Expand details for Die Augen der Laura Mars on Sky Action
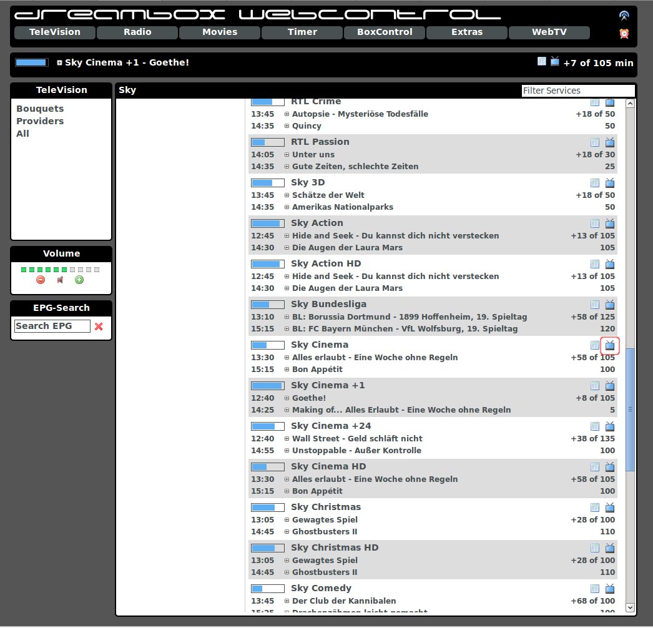This screenshot has height=628, width=653. (x=287, y=248)
